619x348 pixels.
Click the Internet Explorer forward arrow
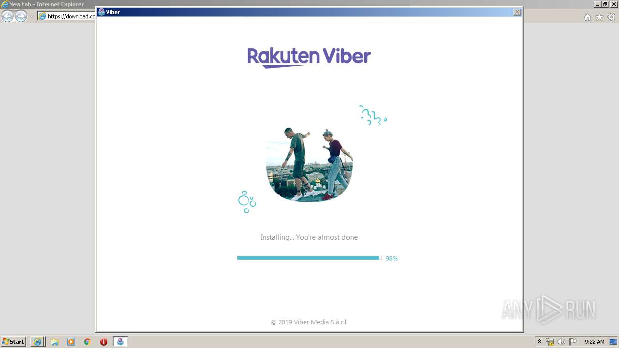coord(21,16)
